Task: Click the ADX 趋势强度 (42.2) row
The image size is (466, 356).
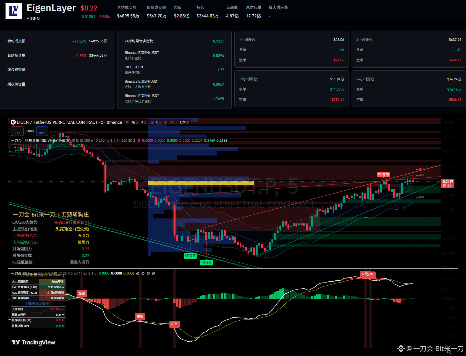Action: [x=38, y=292]
